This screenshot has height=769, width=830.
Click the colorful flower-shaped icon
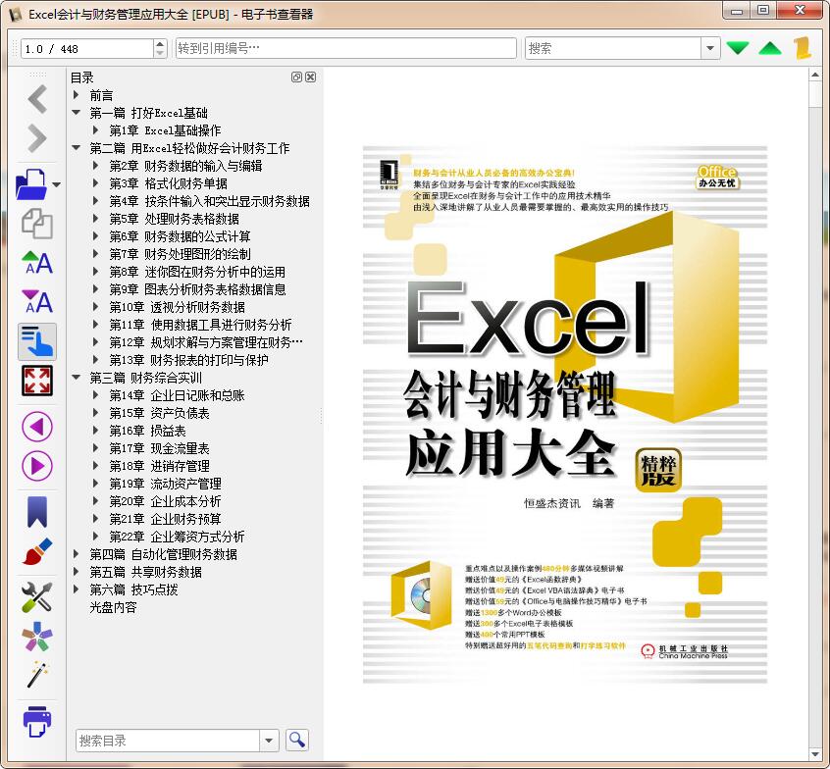(x=37, y=637)
